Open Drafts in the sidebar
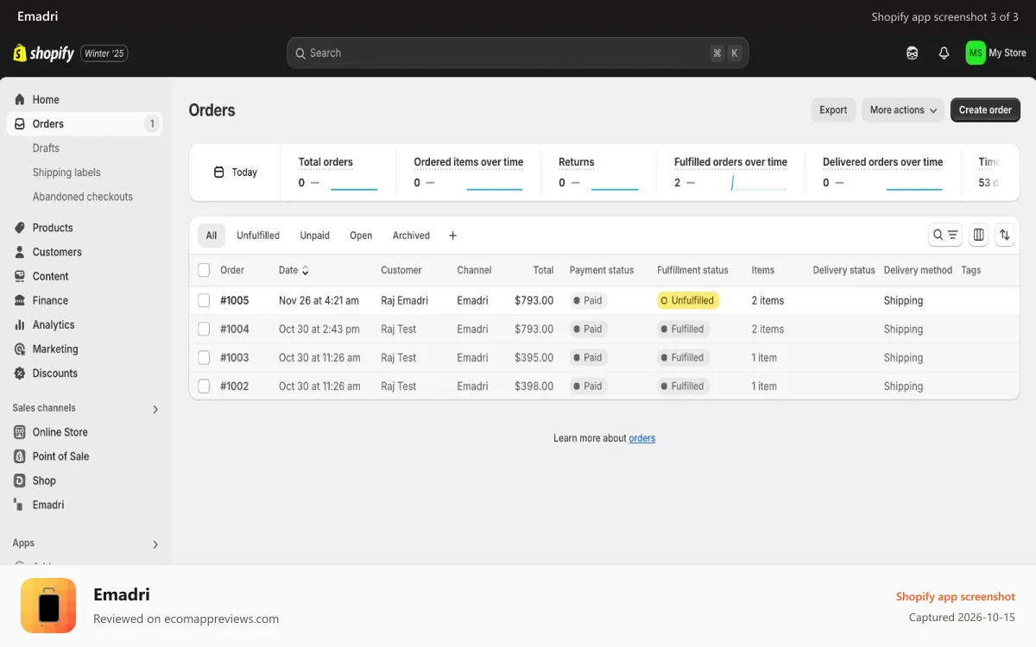Viewport: 1036px width, 647px height. 46,148
